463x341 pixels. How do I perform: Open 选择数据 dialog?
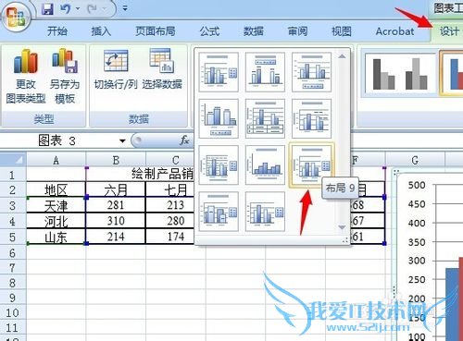click(162, 69)
